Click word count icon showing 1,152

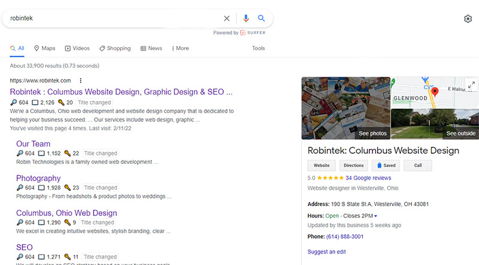tap(41, 153)
